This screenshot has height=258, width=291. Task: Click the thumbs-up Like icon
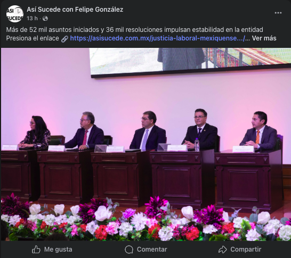36,249
